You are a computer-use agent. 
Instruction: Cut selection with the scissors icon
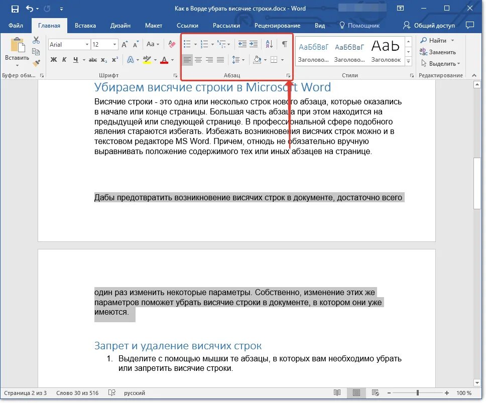click(x=36, y=40)
